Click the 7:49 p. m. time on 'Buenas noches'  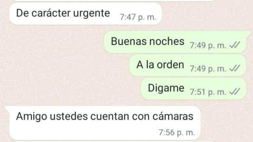(x=208, y=45)
